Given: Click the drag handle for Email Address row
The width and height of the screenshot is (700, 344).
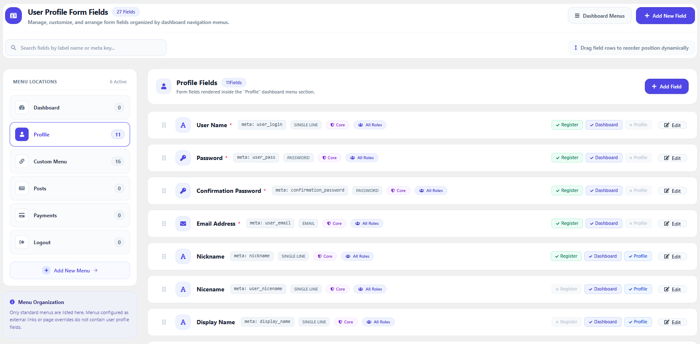Looking at the screenshot, I should [164, 224].
